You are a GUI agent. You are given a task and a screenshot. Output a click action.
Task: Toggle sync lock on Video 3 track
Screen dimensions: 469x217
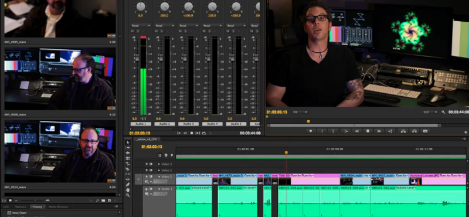(151, 164)
